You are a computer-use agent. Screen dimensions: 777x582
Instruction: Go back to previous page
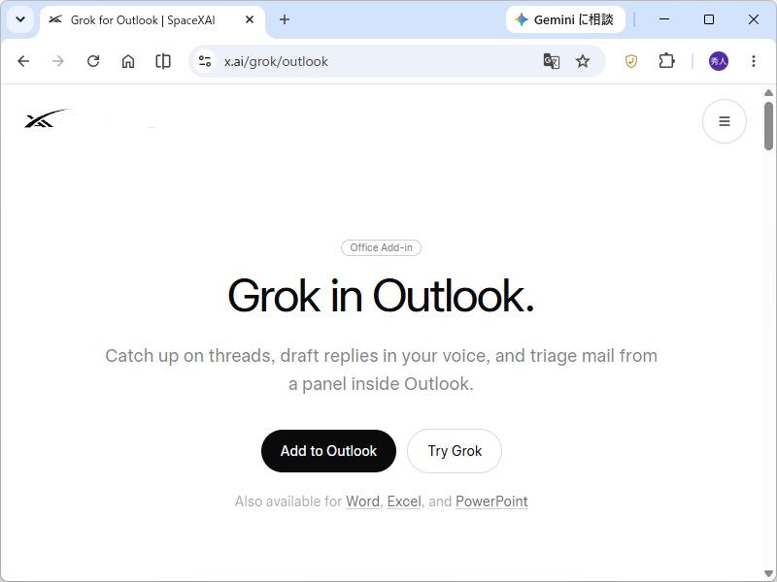[23, 61]
